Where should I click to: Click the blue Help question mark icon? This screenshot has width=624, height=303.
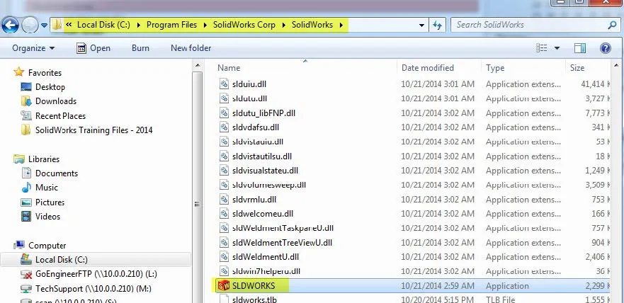tap(606, 48)
